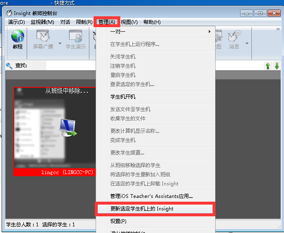Click the search magnifier icon next to 查找

[9, 66]
